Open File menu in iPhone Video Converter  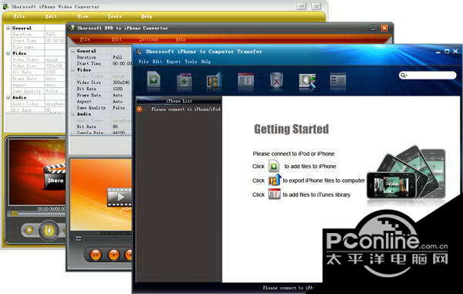click(x=19, y=16)
